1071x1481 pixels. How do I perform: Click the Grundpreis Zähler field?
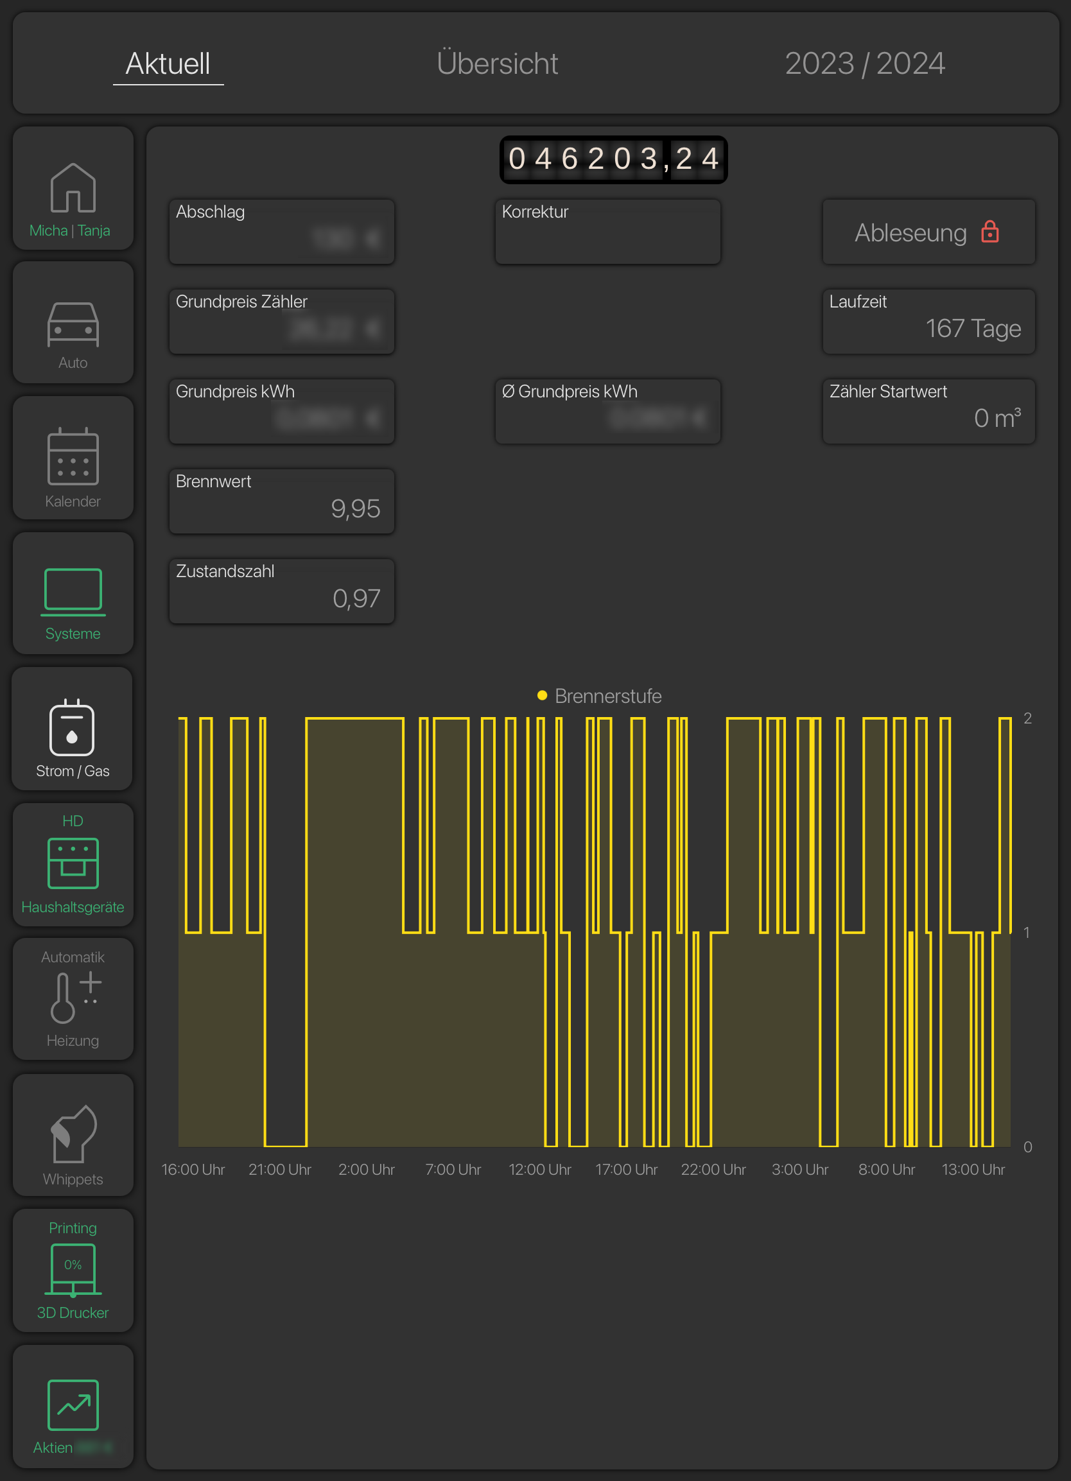click(x=281, y=322)
